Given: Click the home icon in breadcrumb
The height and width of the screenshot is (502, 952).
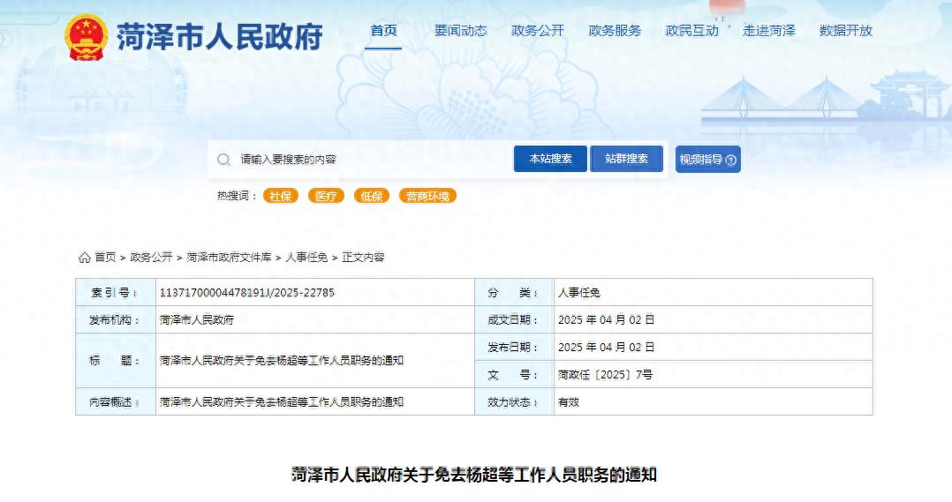Looking at the screenshot, I should 85,258.
